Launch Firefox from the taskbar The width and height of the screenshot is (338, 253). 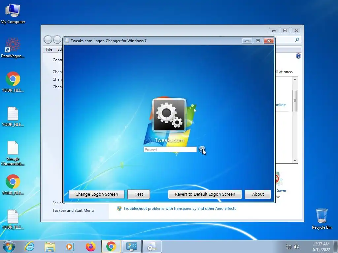90,246
